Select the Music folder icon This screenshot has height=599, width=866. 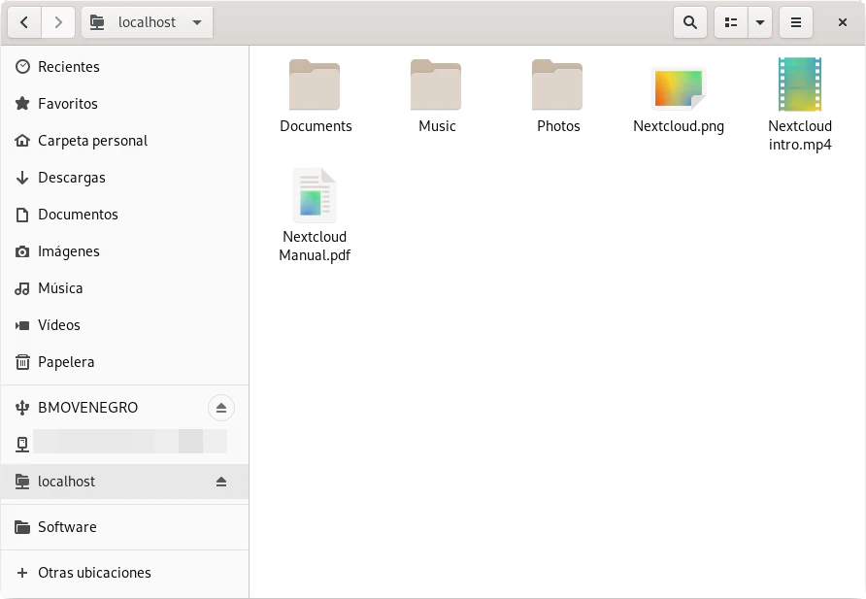pyautogui.click(x=436, y=85)
